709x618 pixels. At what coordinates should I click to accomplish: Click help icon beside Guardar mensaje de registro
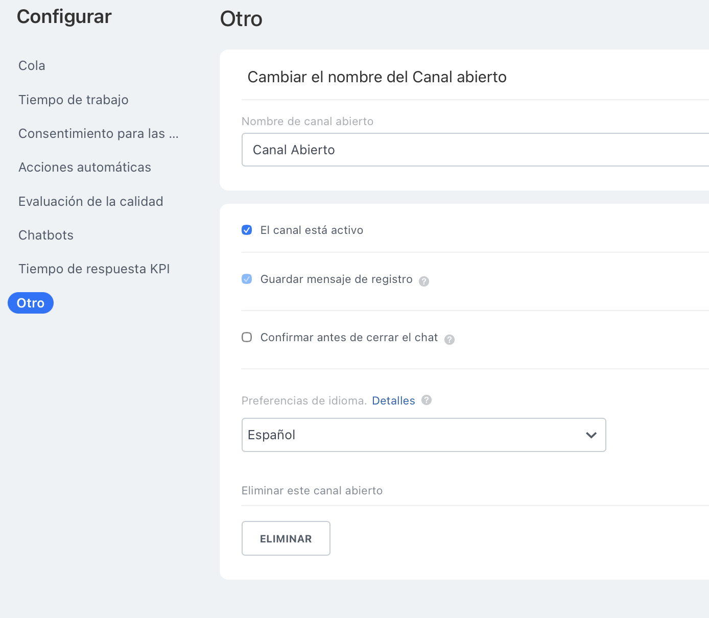[x=423, y=281]
